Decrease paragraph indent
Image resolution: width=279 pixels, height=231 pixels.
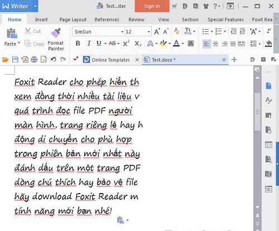point(234,31)
